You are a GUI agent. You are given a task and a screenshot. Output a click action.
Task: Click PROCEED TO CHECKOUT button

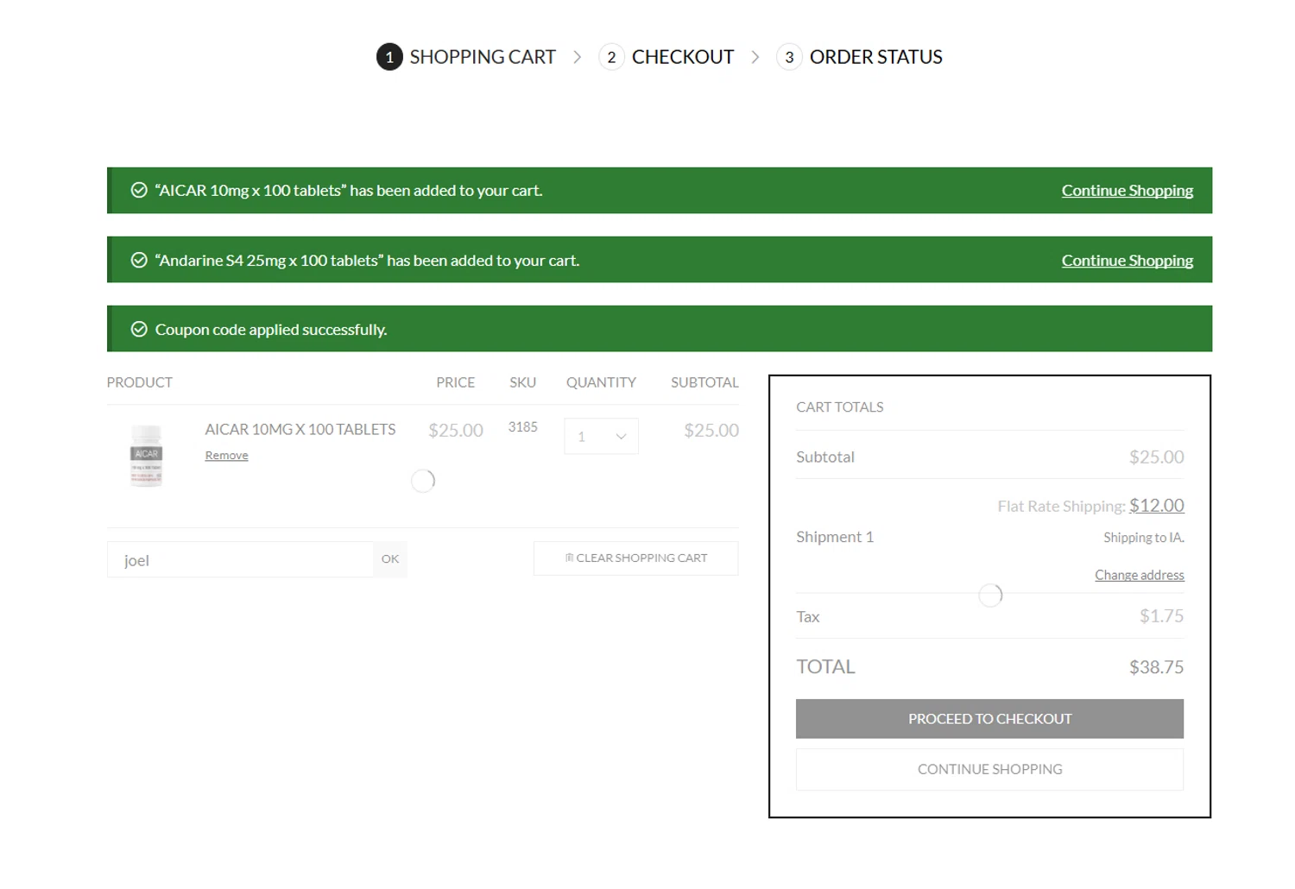click(x=989, y=719)
